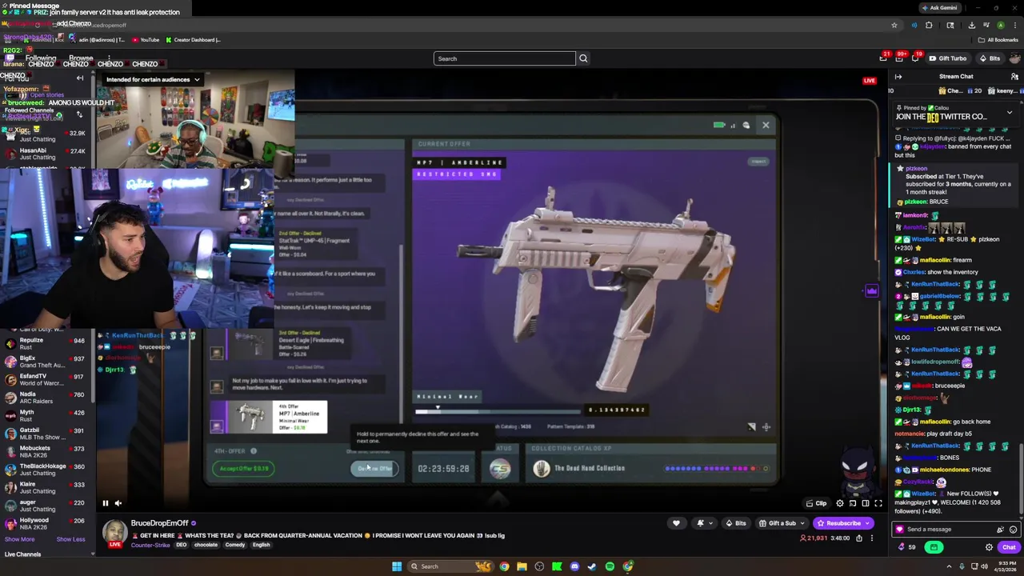Open the Counter-Strike category link

coord(150,545)
